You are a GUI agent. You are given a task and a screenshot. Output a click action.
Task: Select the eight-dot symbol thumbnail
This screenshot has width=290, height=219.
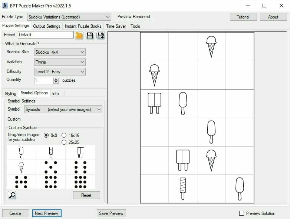(x=51, y=182)
